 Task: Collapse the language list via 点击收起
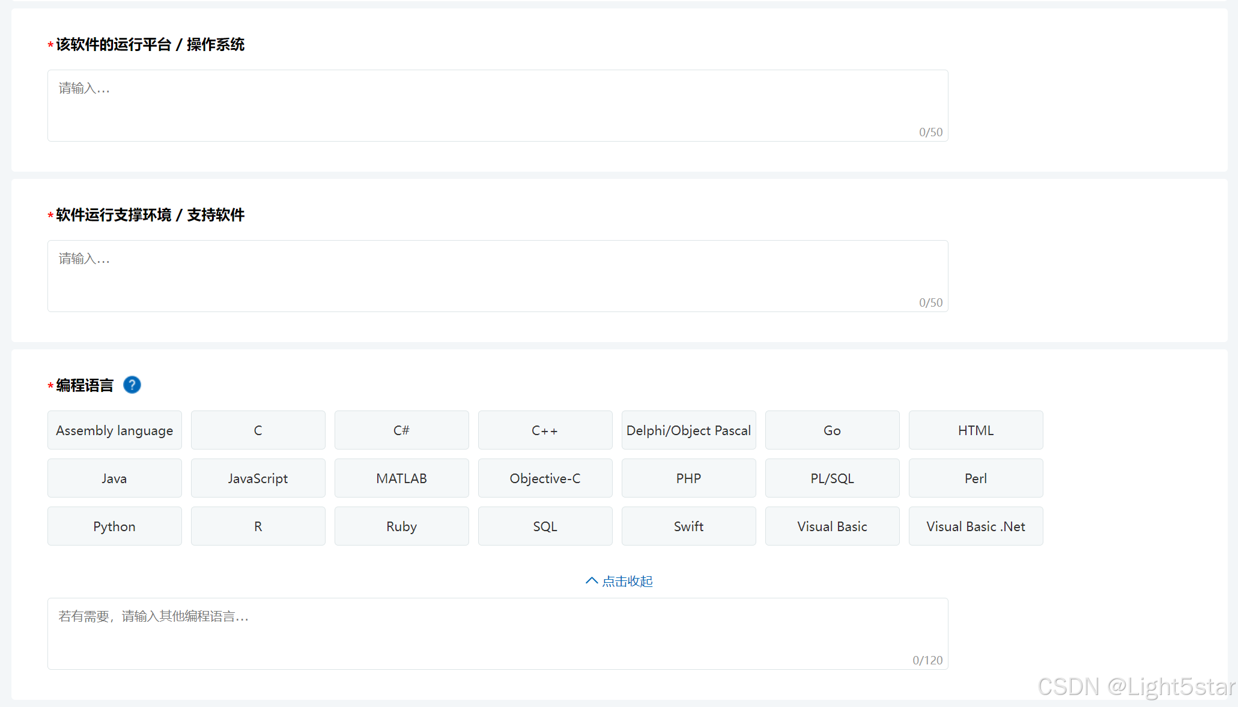(x=619, y=581)
